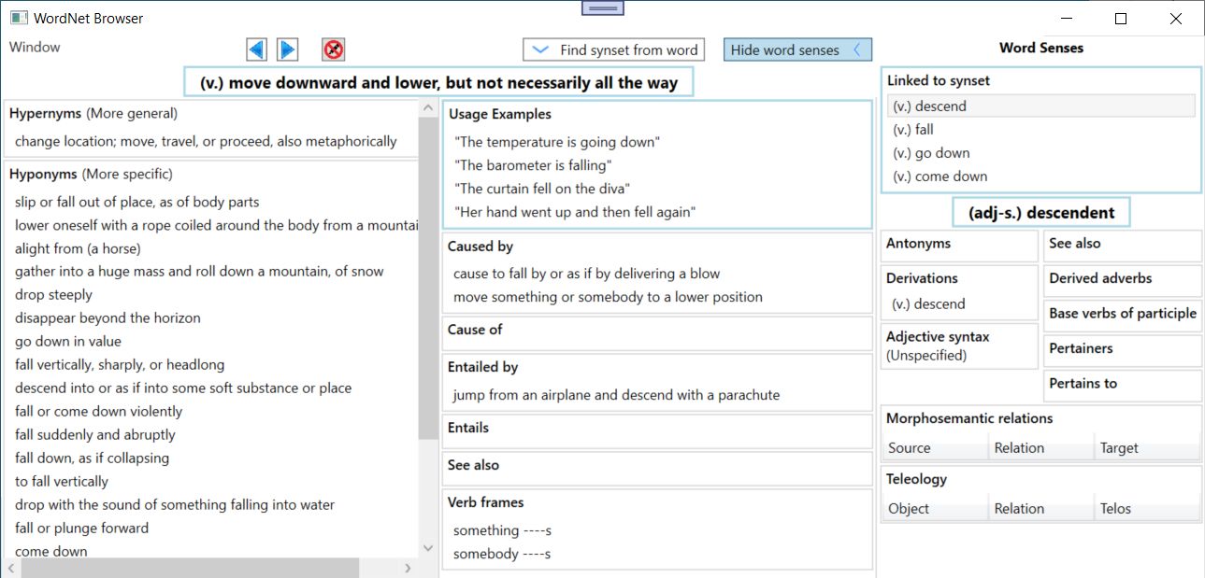Click verb frame 'something ----s'
The height and width of the screenshot is (578, 1205).
[x=502, y=530]
